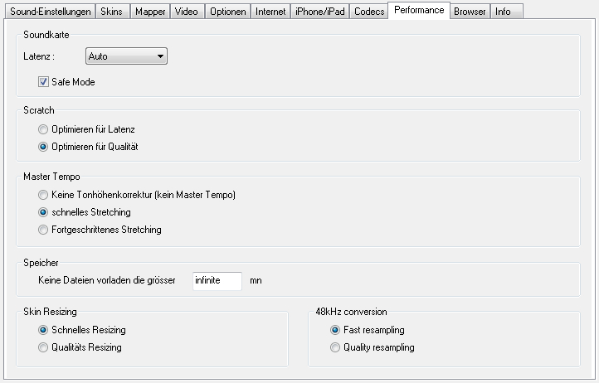This screenshot has width=599, height=383.
Task: Open the Codecs tab
Action: [x=368, y=12]
